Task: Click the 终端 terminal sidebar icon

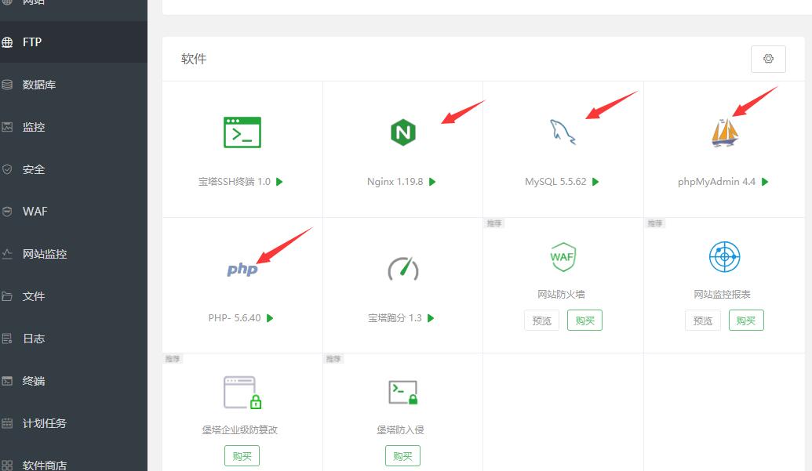Action: 7,381
